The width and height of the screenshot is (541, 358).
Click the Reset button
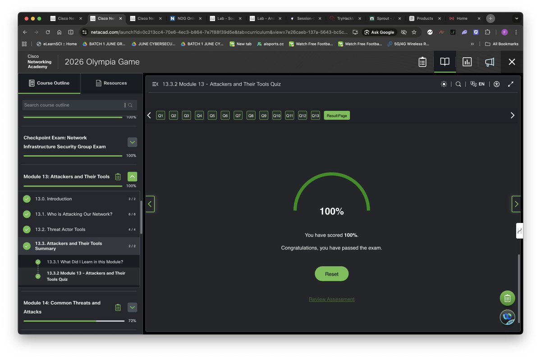[x=332, y=274]
